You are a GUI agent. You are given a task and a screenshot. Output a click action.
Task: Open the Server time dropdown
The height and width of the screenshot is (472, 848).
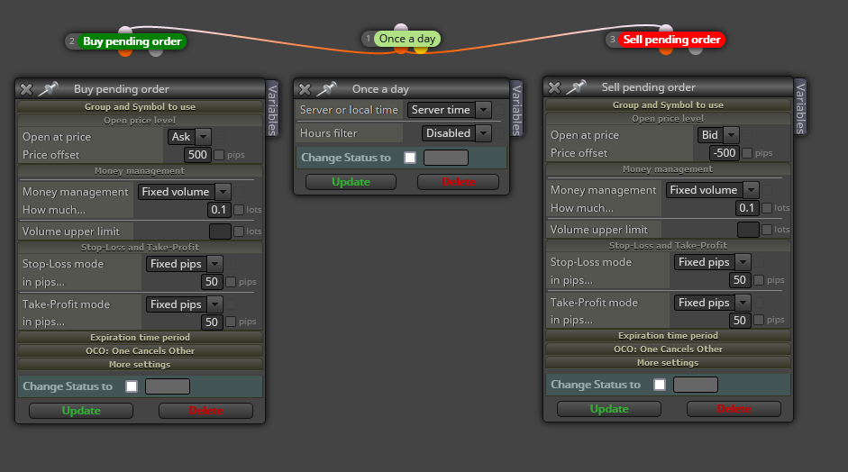(450, 110)
